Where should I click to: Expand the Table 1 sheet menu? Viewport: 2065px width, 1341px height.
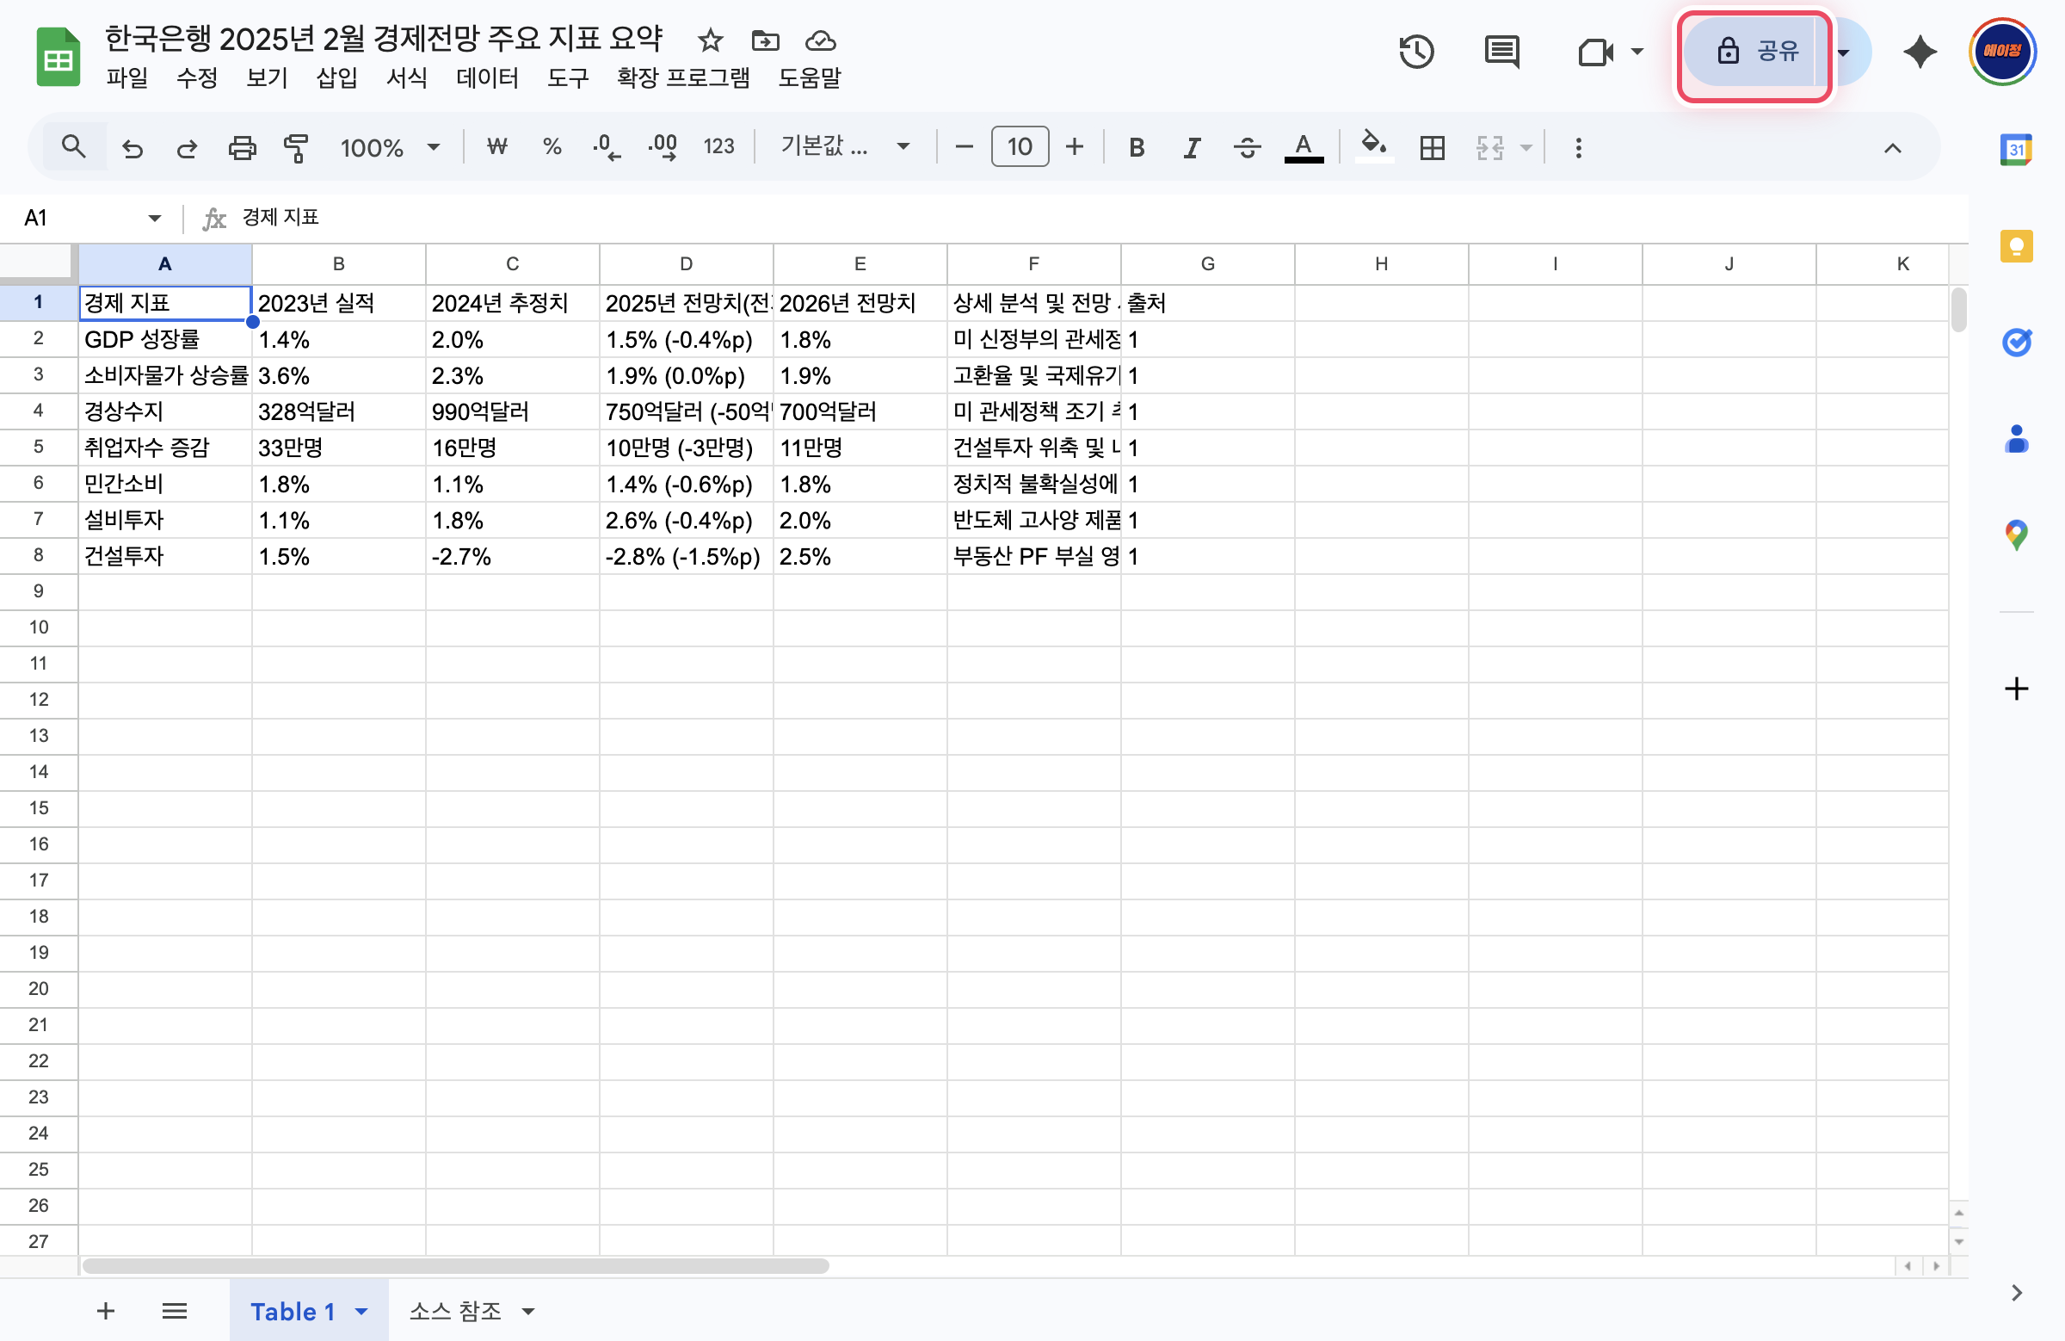click(x=362, y=1312)
